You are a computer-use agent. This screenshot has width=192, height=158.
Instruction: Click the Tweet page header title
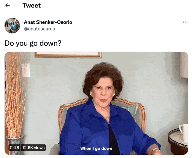pos(32,6)
